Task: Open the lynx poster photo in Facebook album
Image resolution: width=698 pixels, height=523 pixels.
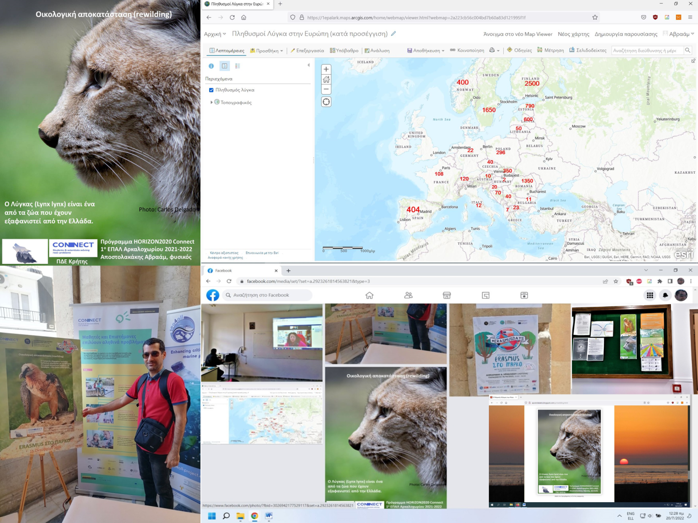Action: pos(386,437)
